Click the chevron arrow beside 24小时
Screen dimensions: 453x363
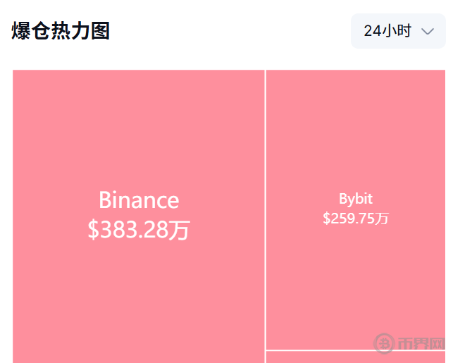pyautogui.click(x=427, y=31)
